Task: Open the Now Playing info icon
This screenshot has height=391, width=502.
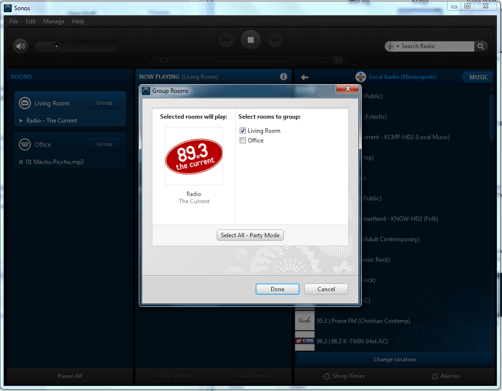Action: click(x=283, y=77)
